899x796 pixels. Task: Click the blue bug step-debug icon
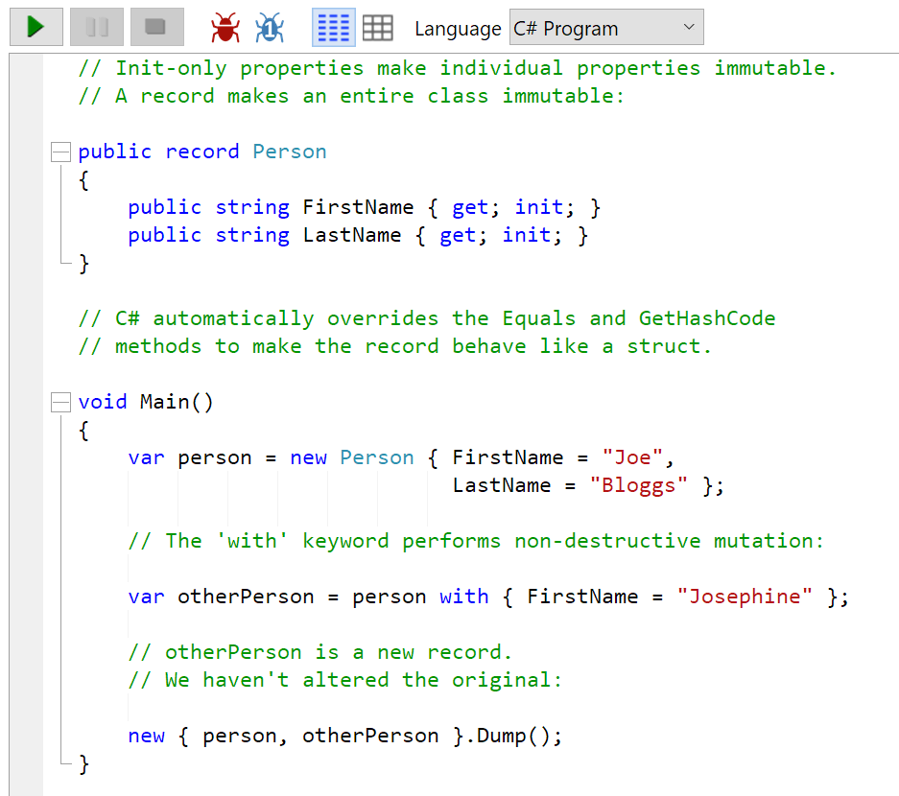[270, 28]
